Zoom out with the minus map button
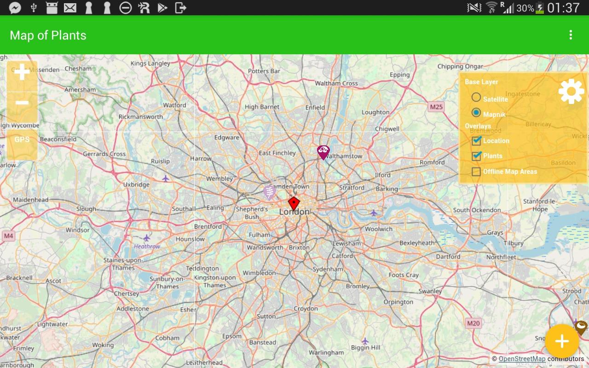This screenshot has height=368, width=589. [22, 103]
